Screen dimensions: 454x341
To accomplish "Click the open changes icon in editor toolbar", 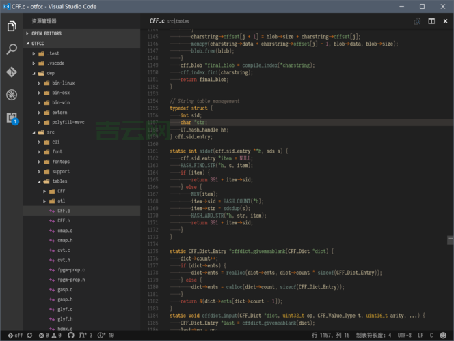I will point(417,21).
